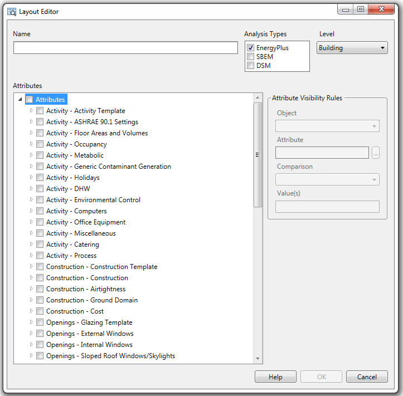Viewport: 403px width, 396px height.
Task: Click into the Name text field
Action: point(125,48)
